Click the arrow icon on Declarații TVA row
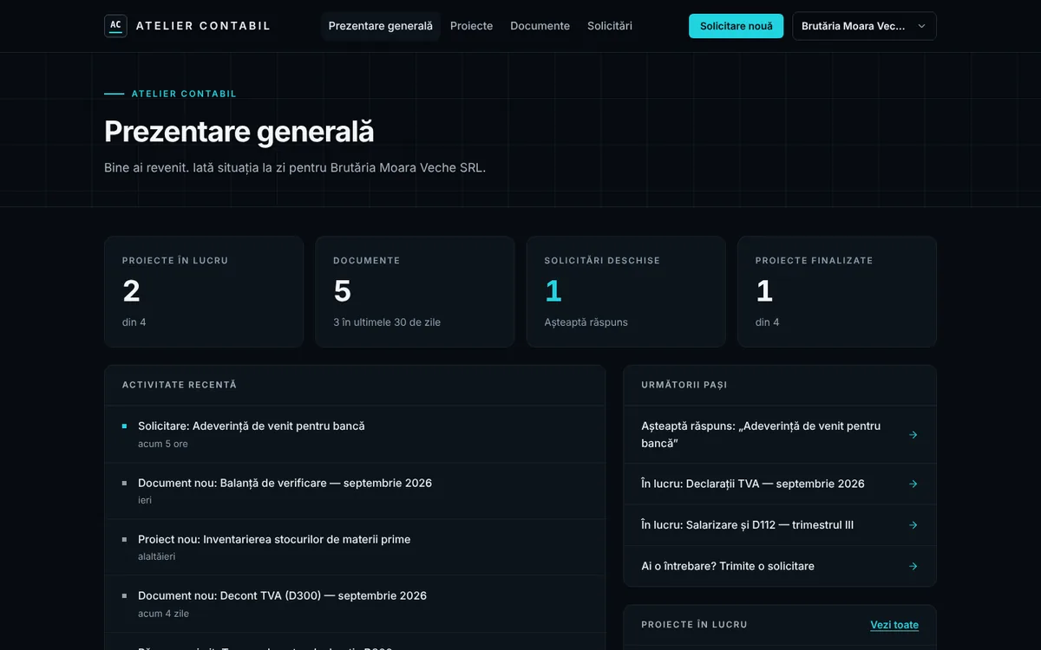The width and height of the screenshot is (1041, 650). pyautogui.click(x=913, y=484)
